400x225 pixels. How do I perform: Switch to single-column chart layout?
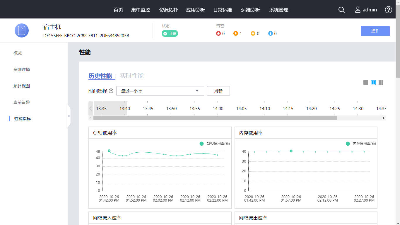pyautogui.click(x=365, y=83)
